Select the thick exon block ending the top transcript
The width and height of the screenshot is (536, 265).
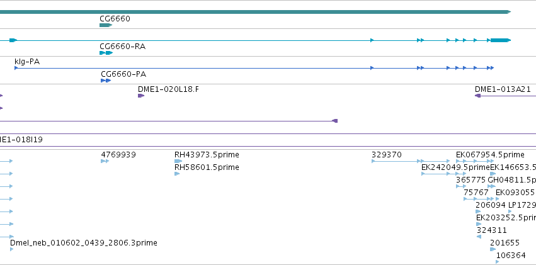click(x=501, y=40)
